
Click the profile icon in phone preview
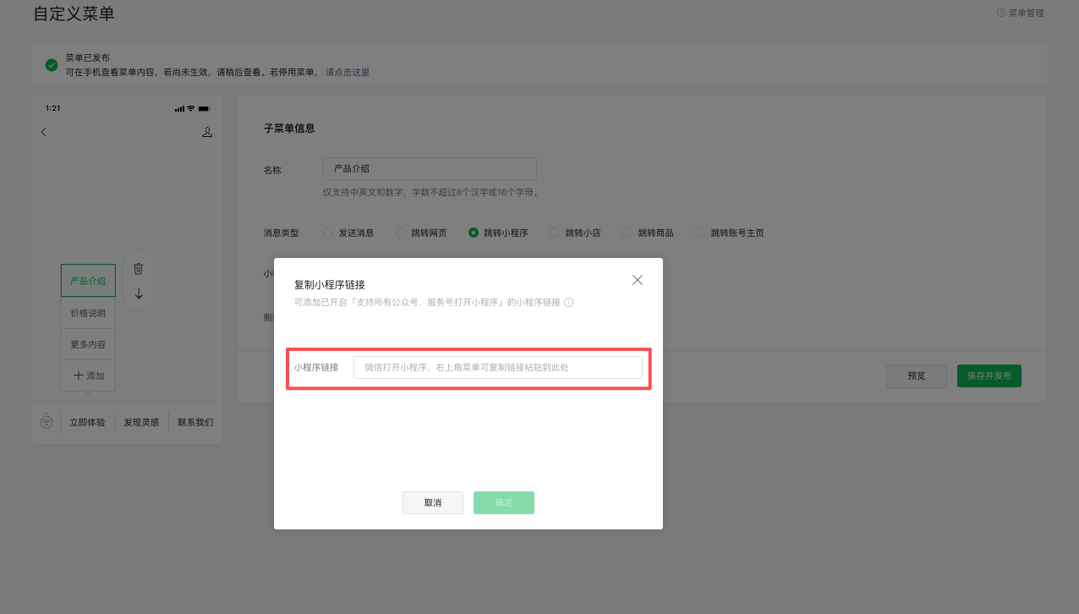point(207,132)
